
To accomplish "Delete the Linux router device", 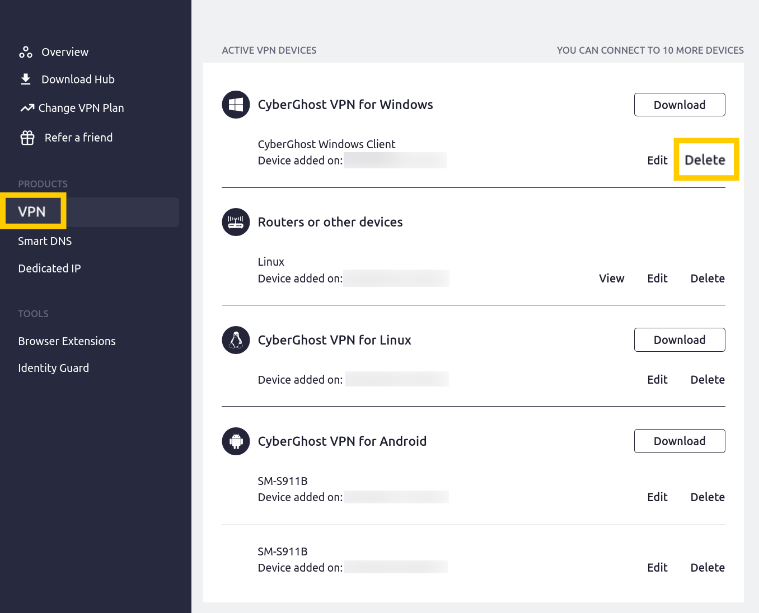I will coord(708,279).
